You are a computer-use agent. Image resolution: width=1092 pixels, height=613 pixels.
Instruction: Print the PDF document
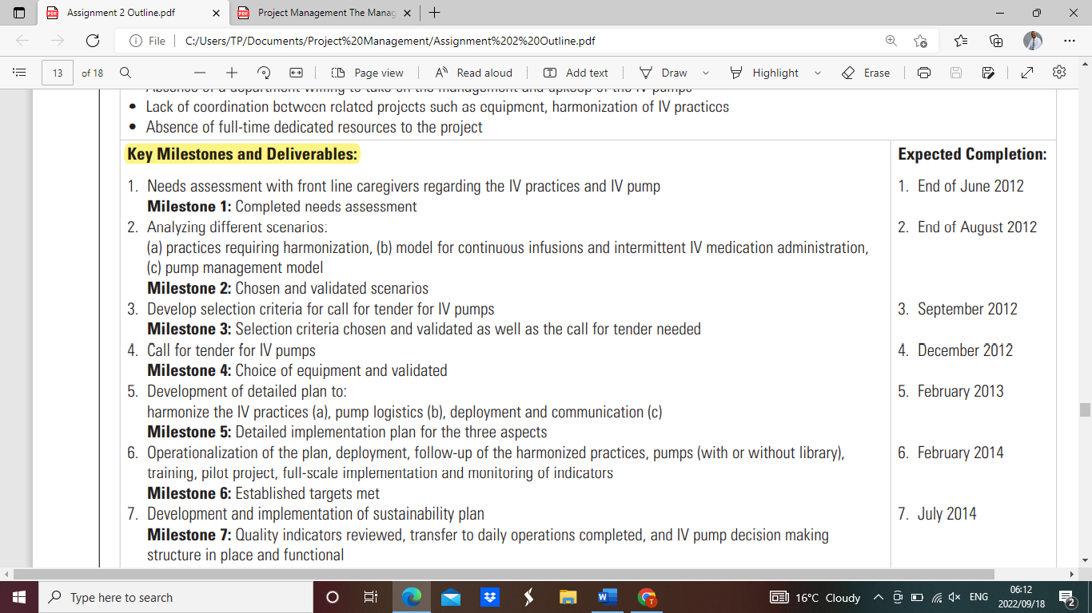[924, 73]
